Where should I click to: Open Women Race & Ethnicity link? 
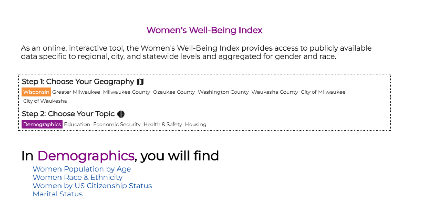pos(77,178)
